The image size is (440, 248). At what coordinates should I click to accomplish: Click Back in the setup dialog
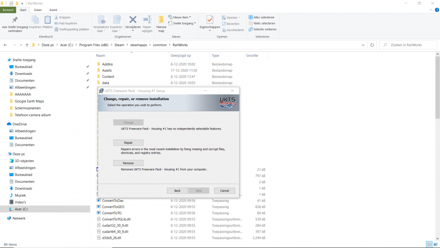pyautogui.click(x=177, y=191)
